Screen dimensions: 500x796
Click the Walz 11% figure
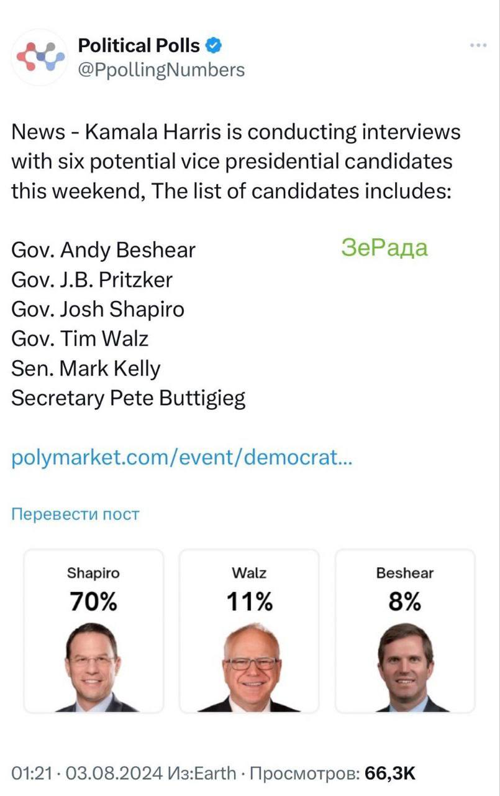249,602
